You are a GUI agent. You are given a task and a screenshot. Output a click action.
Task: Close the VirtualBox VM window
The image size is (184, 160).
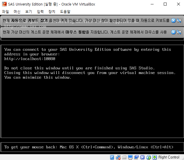pyautogui.click(x=178, y=4)
